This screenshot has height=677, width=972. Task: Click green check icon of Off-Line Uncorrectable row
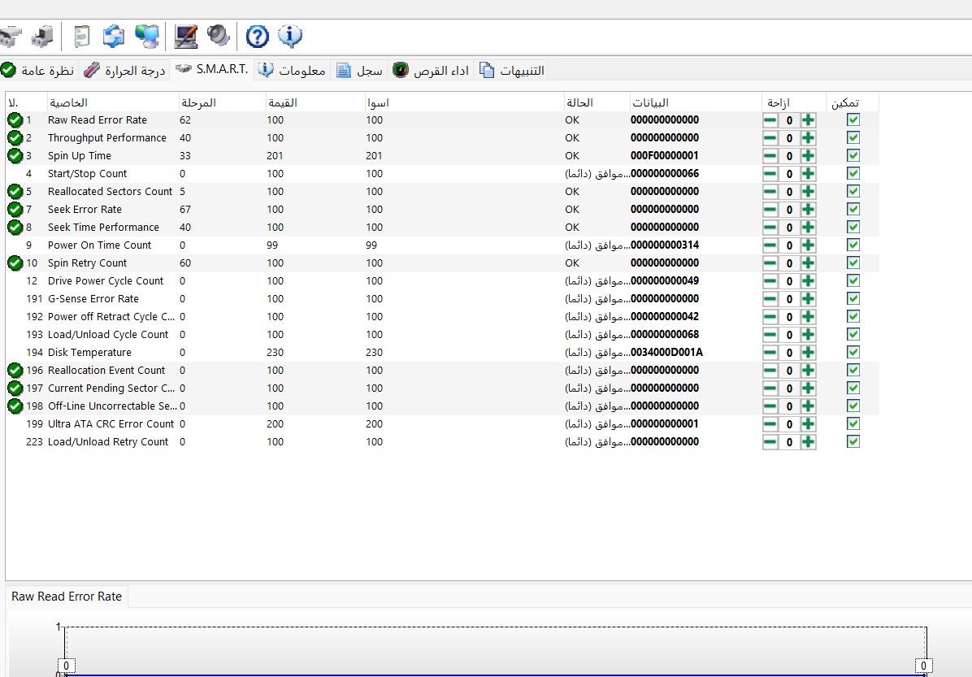(x=15, y=406)
